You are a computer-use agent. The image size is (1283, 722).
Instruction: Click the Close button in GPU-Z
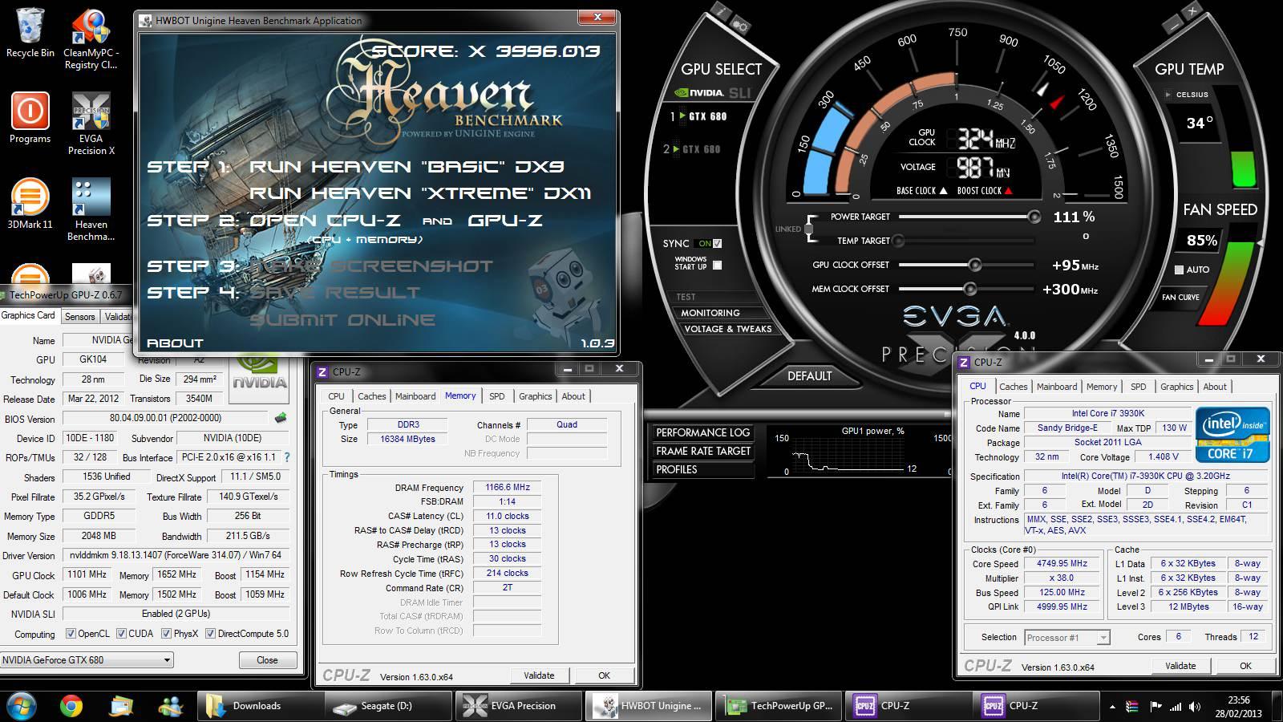pos(267,660)
